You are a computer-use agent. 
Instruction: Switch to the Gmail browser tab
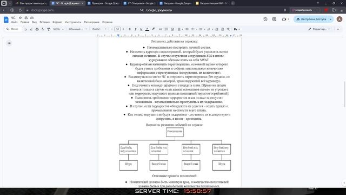pos(31,3)
